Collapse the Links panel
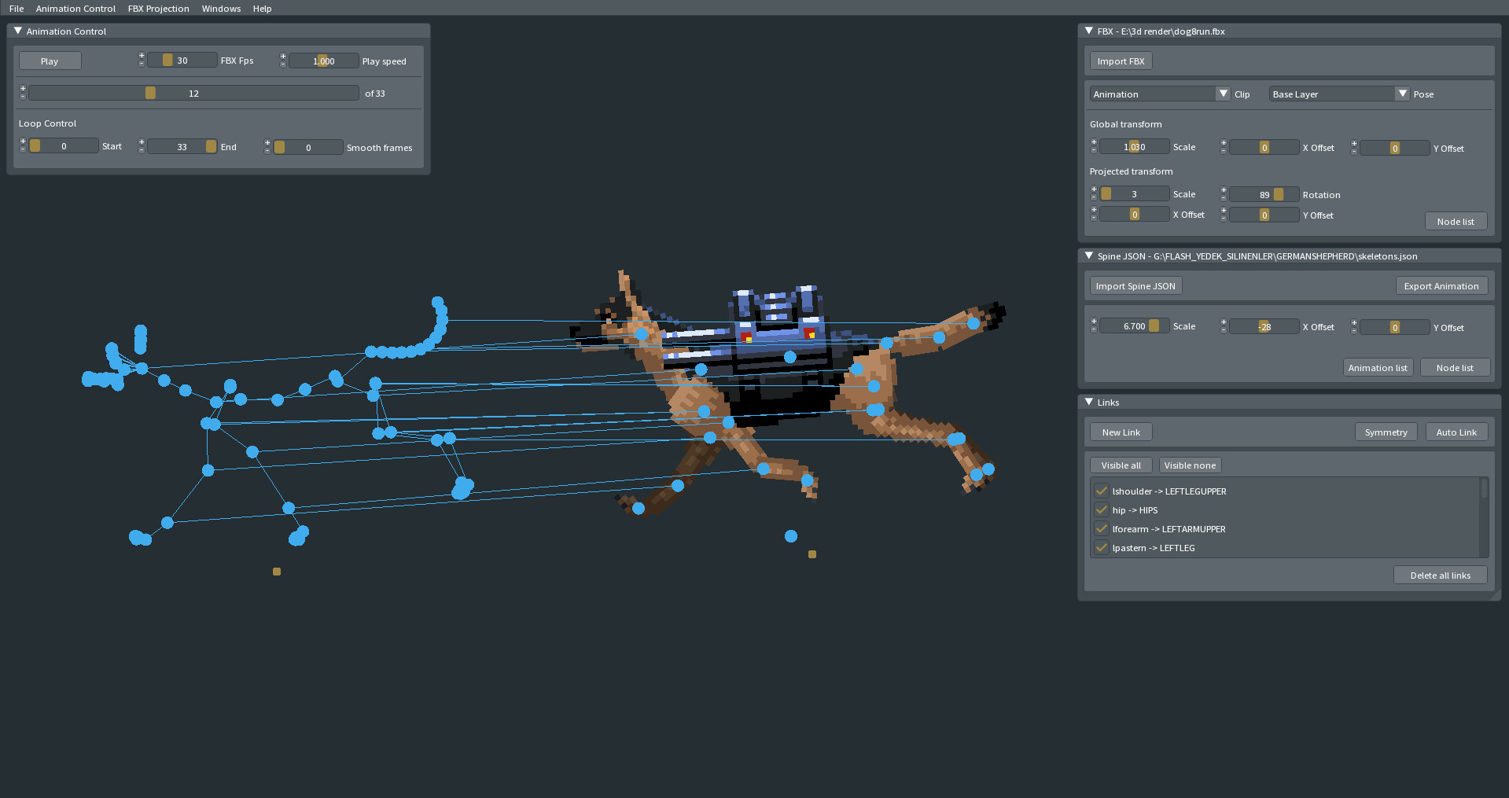The height and width of the screenshot is (798, 1509). 1089,402
